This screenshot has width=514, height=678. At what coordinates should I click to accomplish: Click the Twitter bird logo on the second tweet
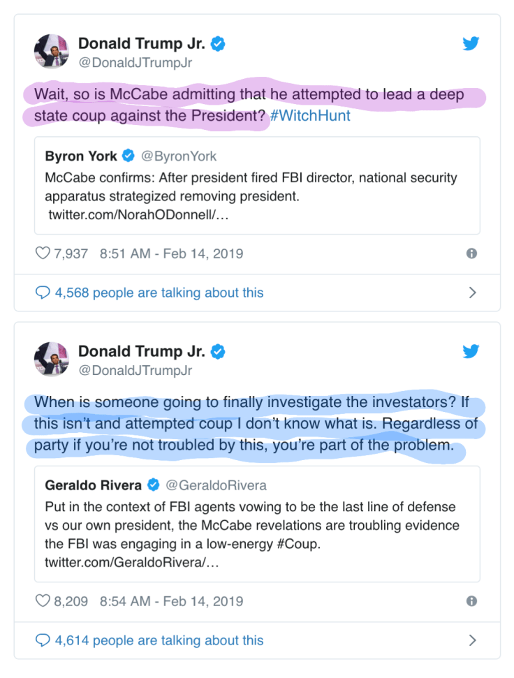(x=471, y=351)
